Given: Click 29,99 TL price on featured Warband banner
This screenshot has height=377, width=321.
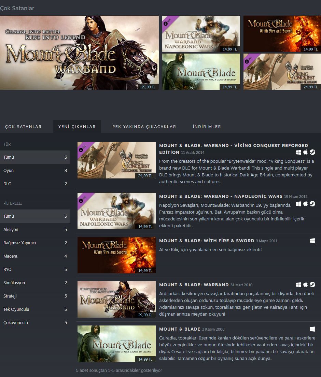Looking at the screenshot, I should 148,87.
